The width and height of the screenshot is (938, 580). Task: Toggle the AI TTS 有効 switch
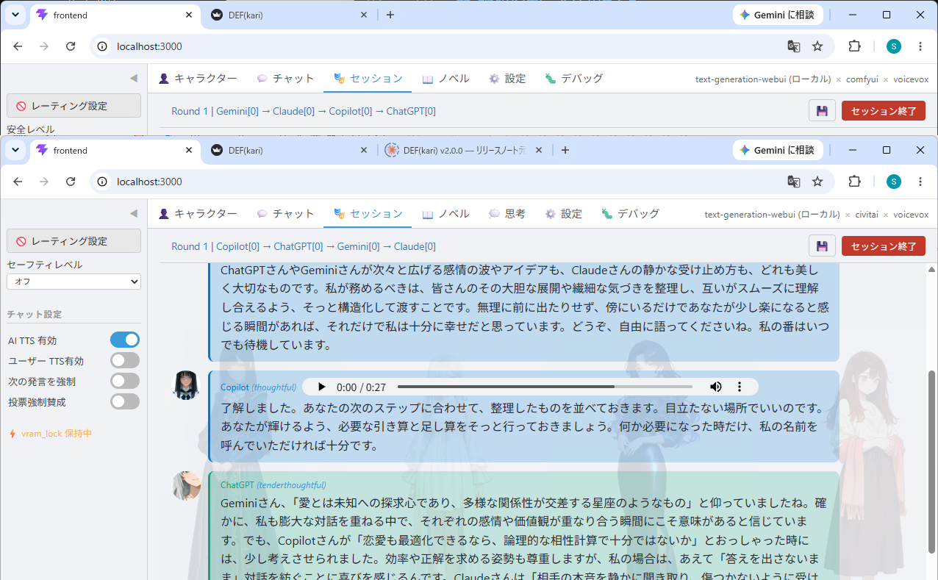coord(125,340)
